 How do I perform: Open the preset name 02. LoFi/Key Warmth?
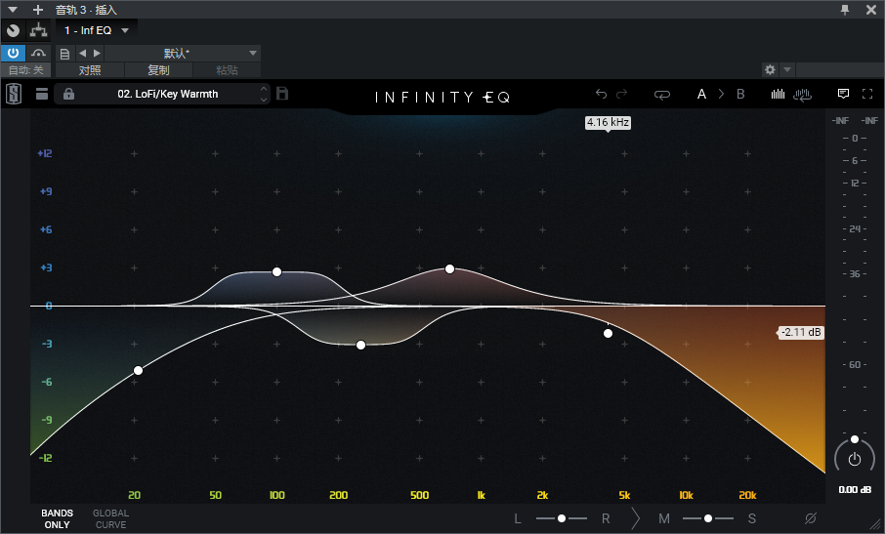click(x=168, y=94)
